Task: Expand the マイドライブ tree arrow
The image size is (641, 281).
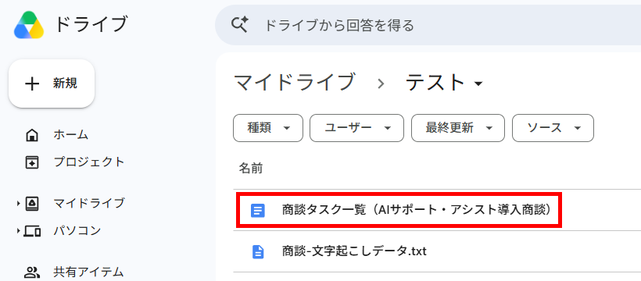Action: (19, 203)
